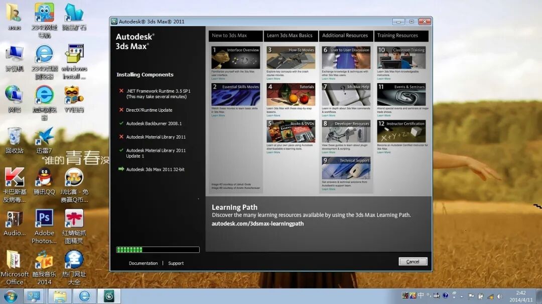
Task: Click the Additional Resources header
Action: (x=346, y=36)
